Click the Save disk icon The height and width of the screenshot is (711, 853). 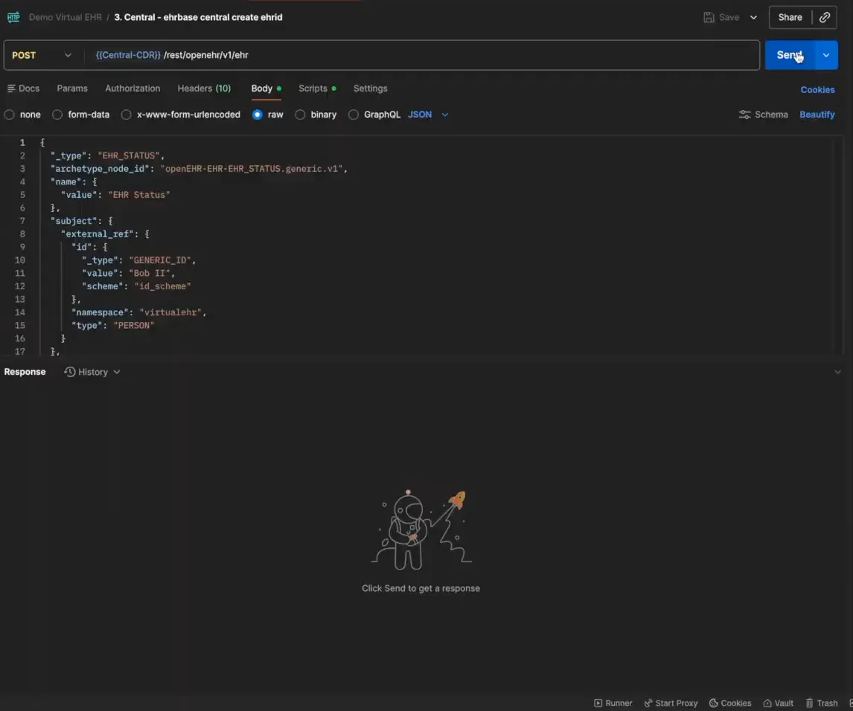click(709, 17)
